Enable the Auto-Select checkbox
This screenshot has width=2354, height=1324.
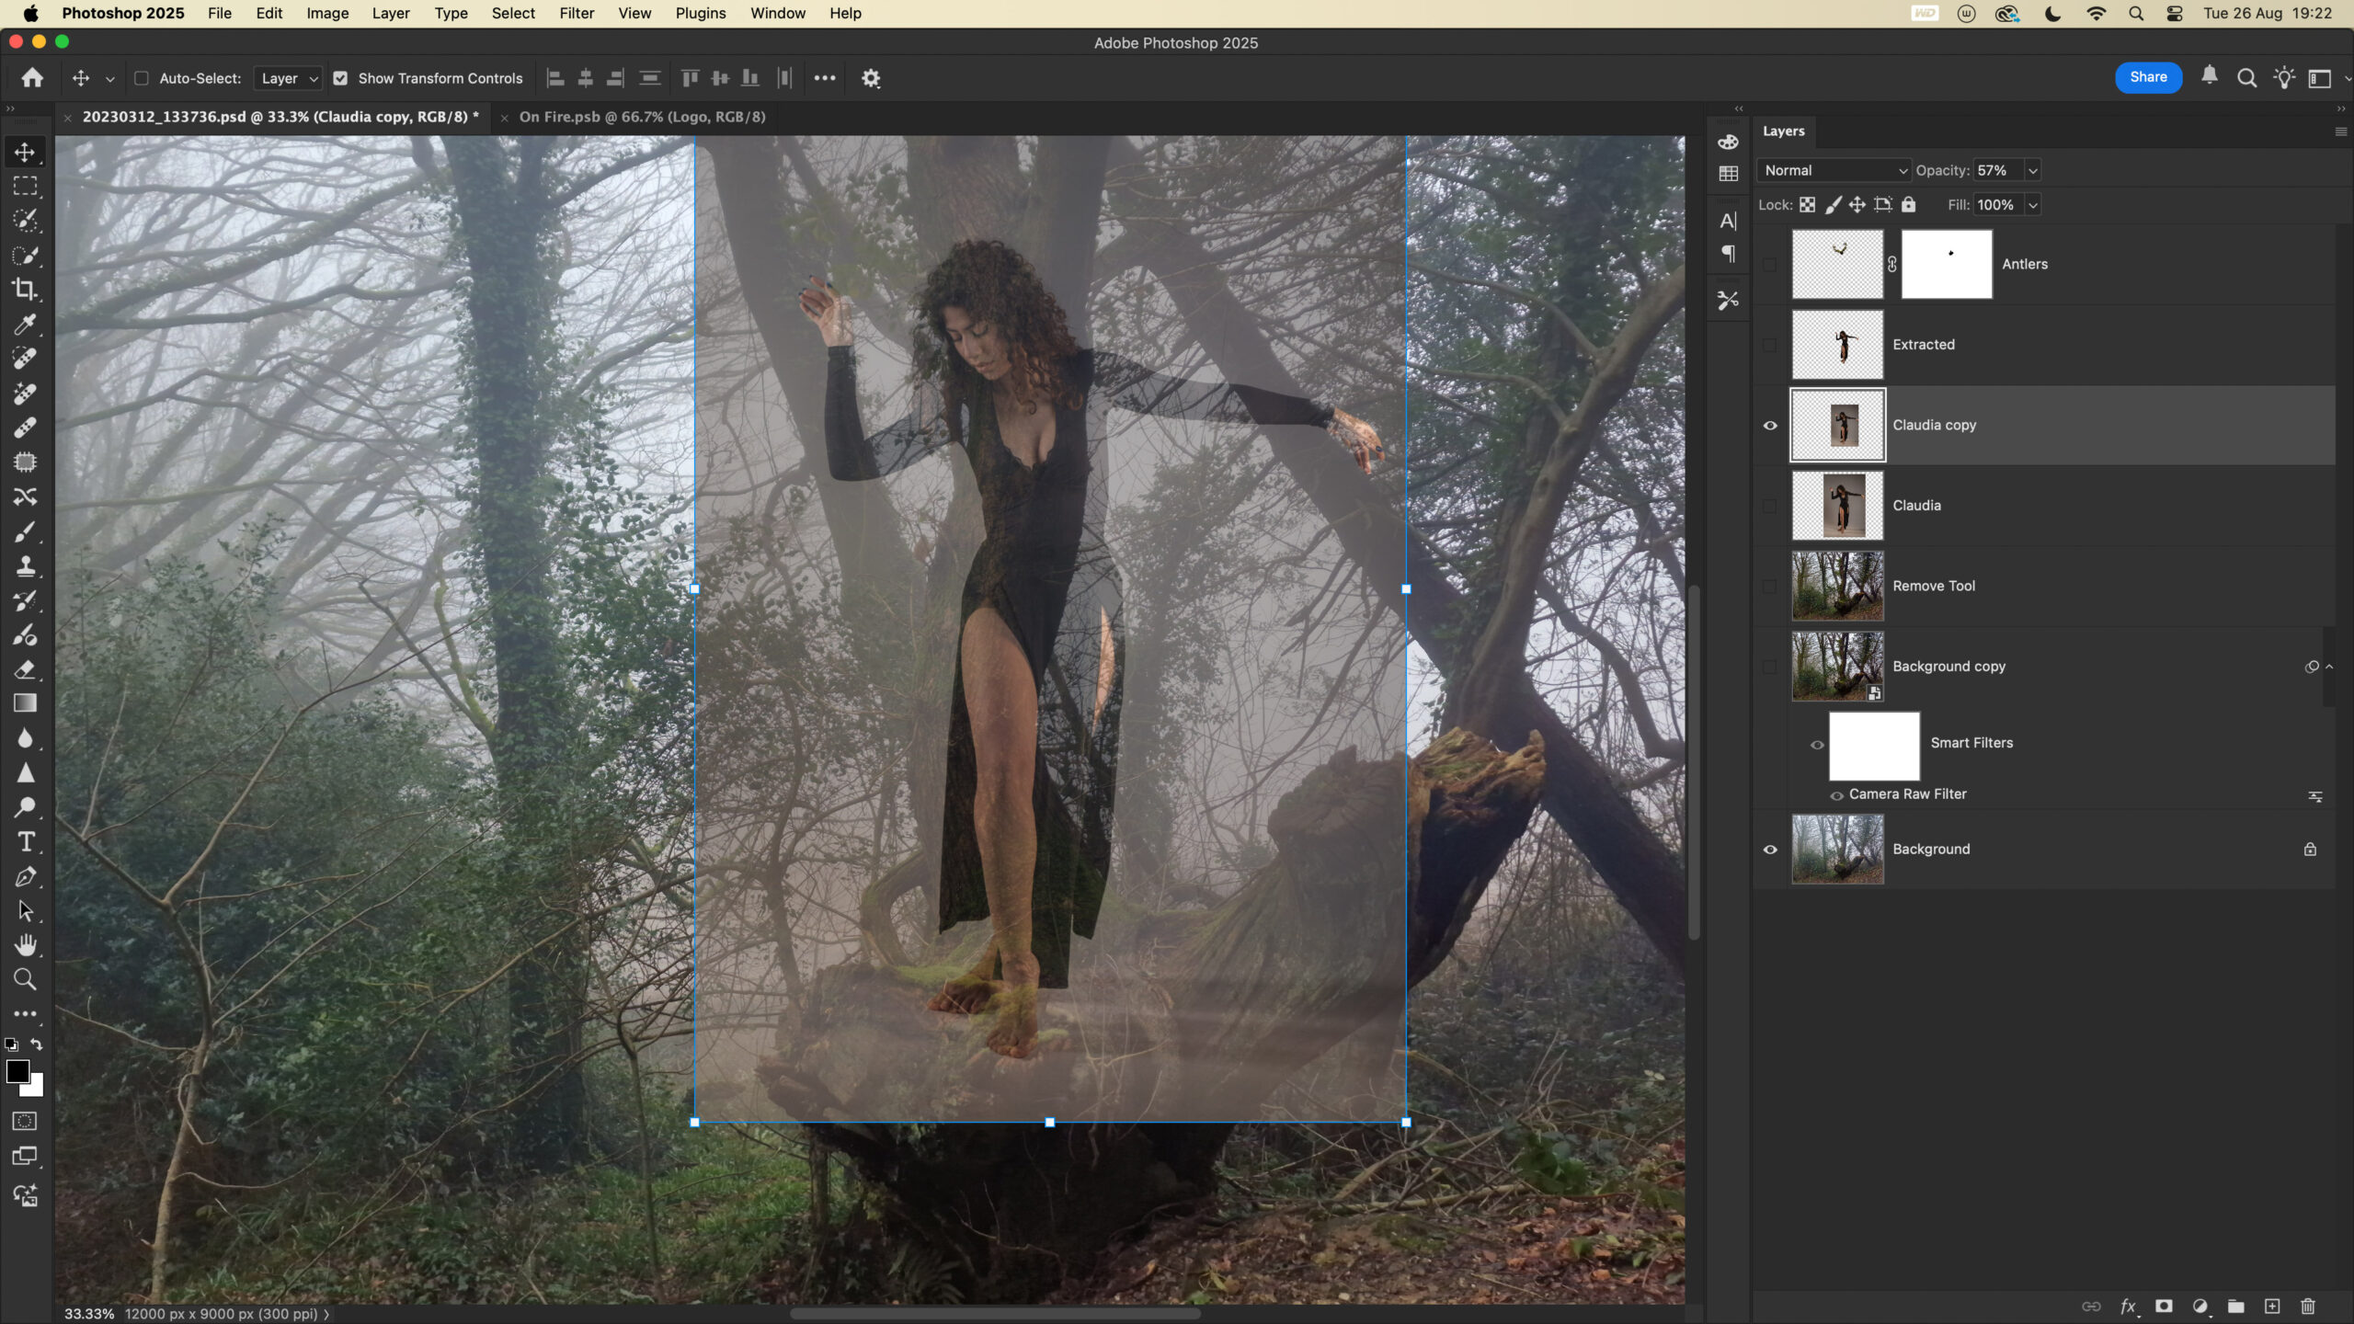point(142,78)
